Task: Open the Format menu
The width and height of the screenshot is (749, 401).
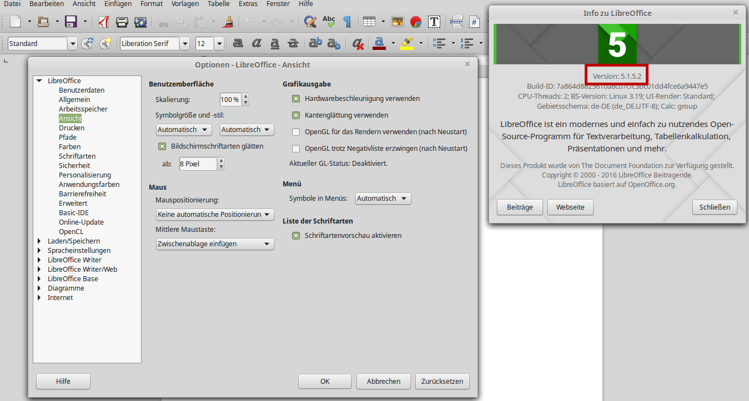Action: click(152, 4)
